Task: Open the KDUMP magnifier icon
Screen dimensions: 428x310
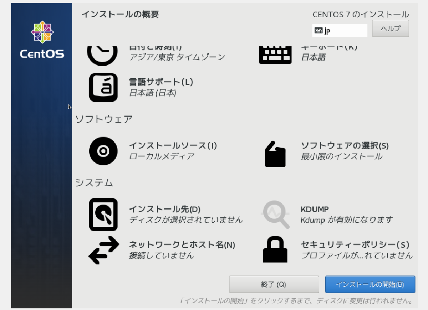Action: tap(275, 214)
